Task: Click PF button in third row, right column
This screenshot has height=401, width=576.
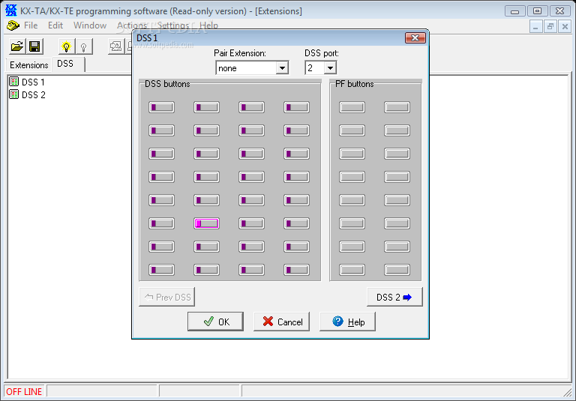Action: (397, 154)
